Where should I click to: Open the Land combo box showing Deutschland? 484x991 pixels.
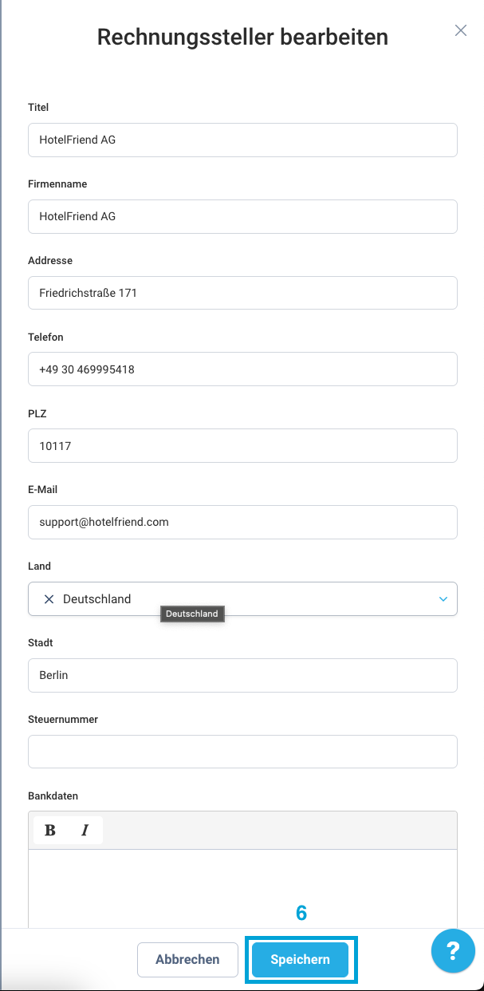click(239, 599)
